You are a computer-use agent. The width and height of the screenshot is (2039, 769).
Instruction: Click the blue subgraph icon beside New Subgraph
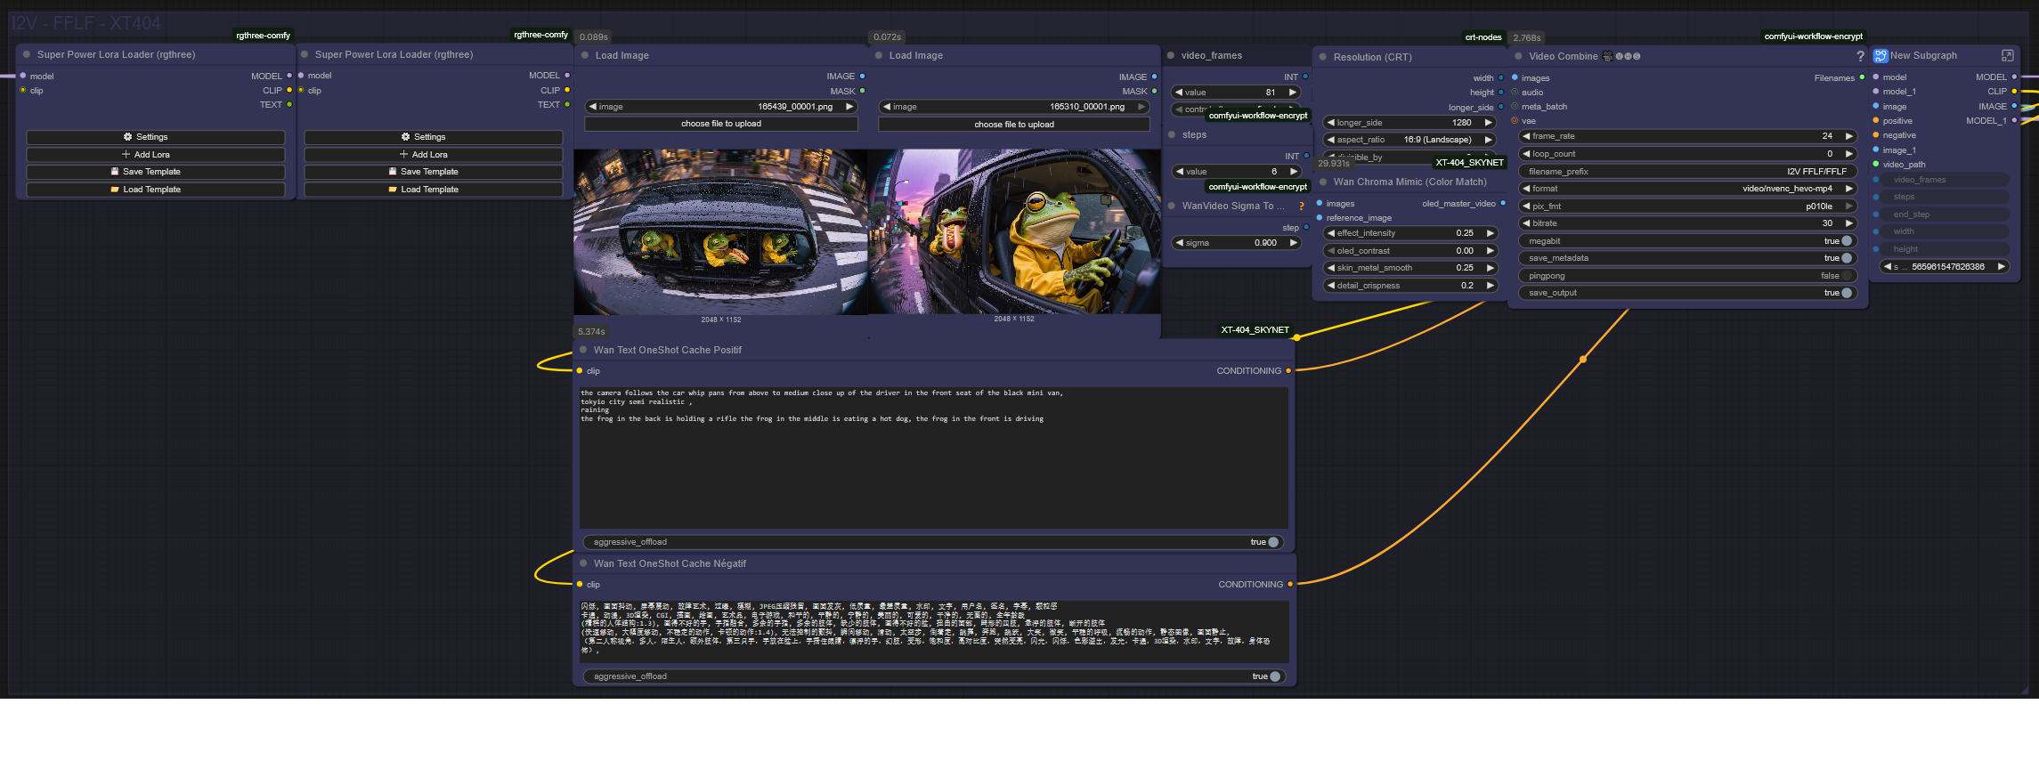click(1880, 55)
